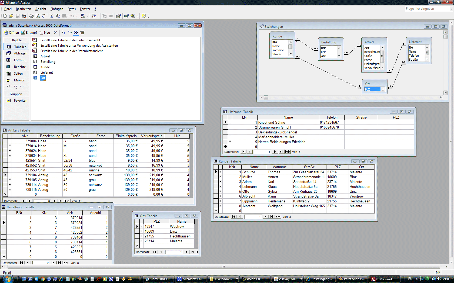Expand Ort row 18347 Wustrow subdatasheet

142,226
